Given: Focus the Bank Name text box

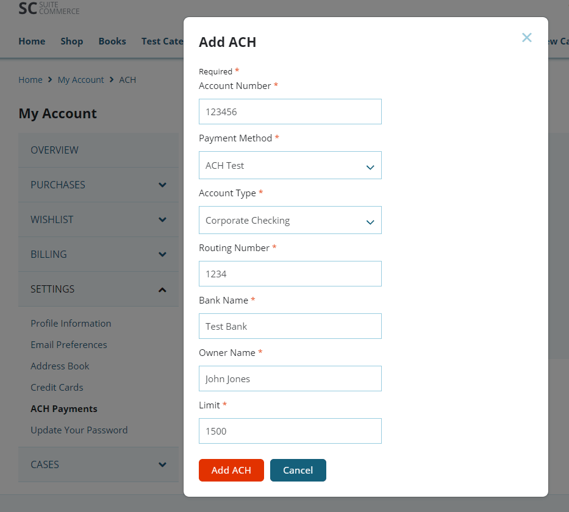Looking at the screenshot, I should pos(290,326).
